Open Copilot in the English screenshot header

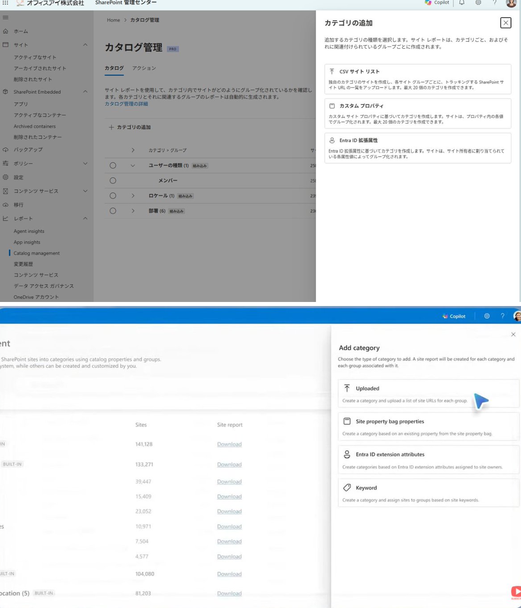(454, 316)
